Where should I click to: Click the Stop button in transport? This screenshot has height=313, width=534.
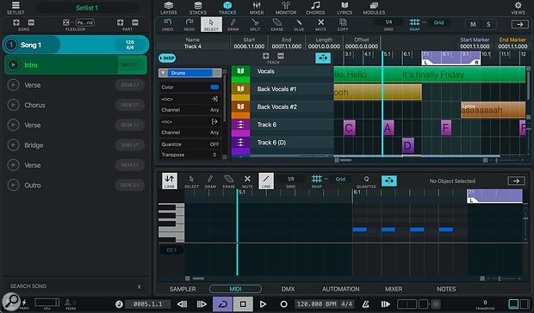[243, 304]
